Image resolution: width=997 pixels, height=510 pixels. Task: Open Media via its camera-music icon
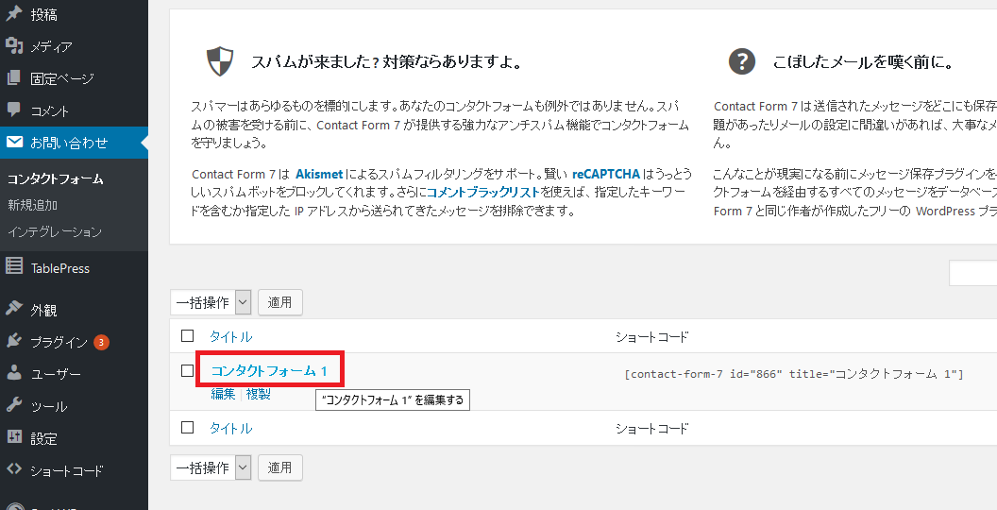pos(14,46)
